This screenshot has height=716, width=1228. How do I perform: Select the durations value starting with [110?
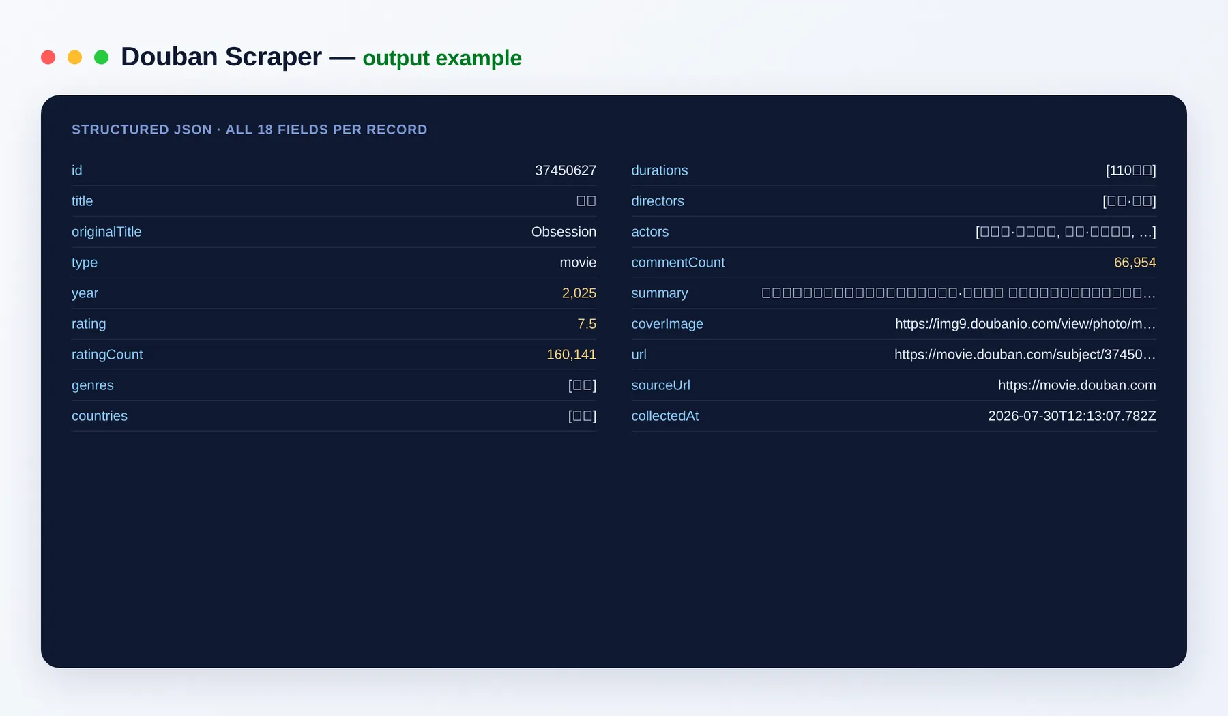(1131, 170)
